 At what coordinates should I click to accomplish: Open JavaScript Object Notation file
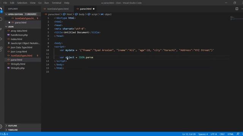[25, 43]
